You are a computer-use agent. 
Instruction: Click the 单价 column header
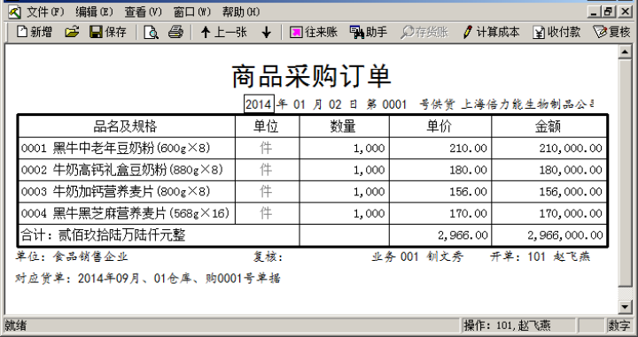click(x=440, y=126)
